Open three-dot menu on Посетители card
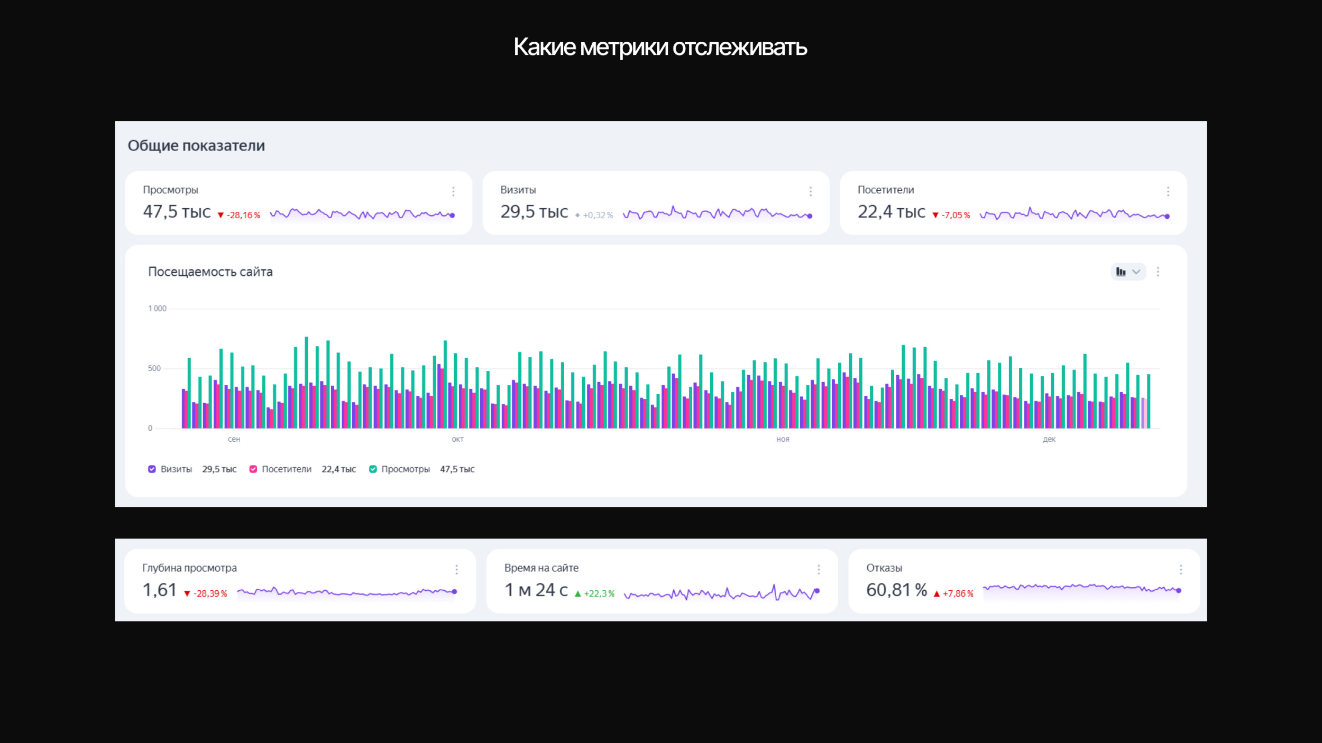 click(x=1168, y=191)
